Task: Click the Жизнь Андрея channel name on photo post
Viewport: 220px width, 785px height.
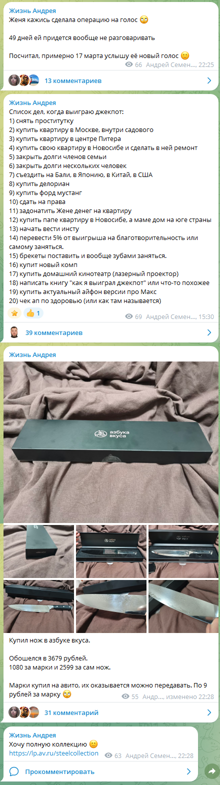Action: [x=32, y=354]
